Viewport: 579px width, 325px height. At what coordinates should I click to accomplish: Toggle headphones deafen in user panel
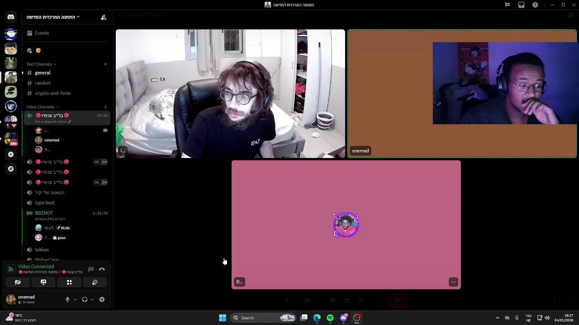(85, 299)
